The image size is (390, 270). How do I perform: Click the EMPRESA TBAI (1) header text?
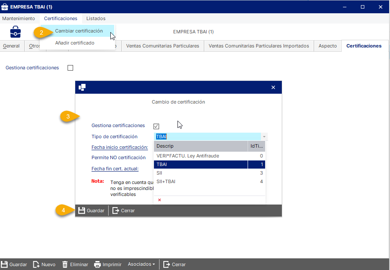[194, 32]
